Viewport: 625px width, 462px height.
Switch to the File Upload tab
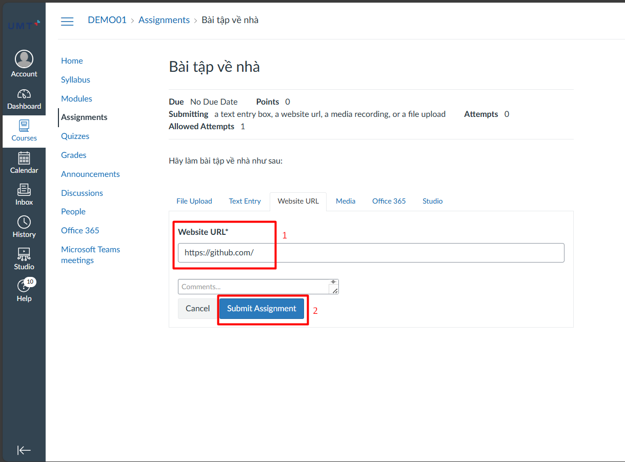[194, 201]
